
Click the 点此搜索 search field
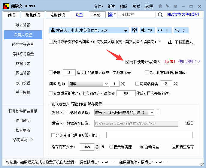point(137,14)
